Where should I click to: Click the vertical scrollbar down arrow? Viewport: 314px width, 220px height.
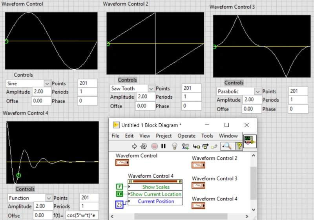tap(254, 209)
